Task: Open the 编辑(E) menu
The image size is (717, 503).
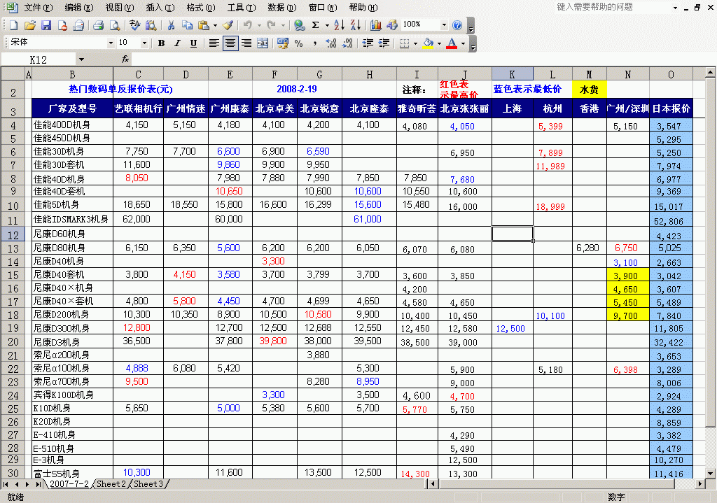Action: [79, 7]
